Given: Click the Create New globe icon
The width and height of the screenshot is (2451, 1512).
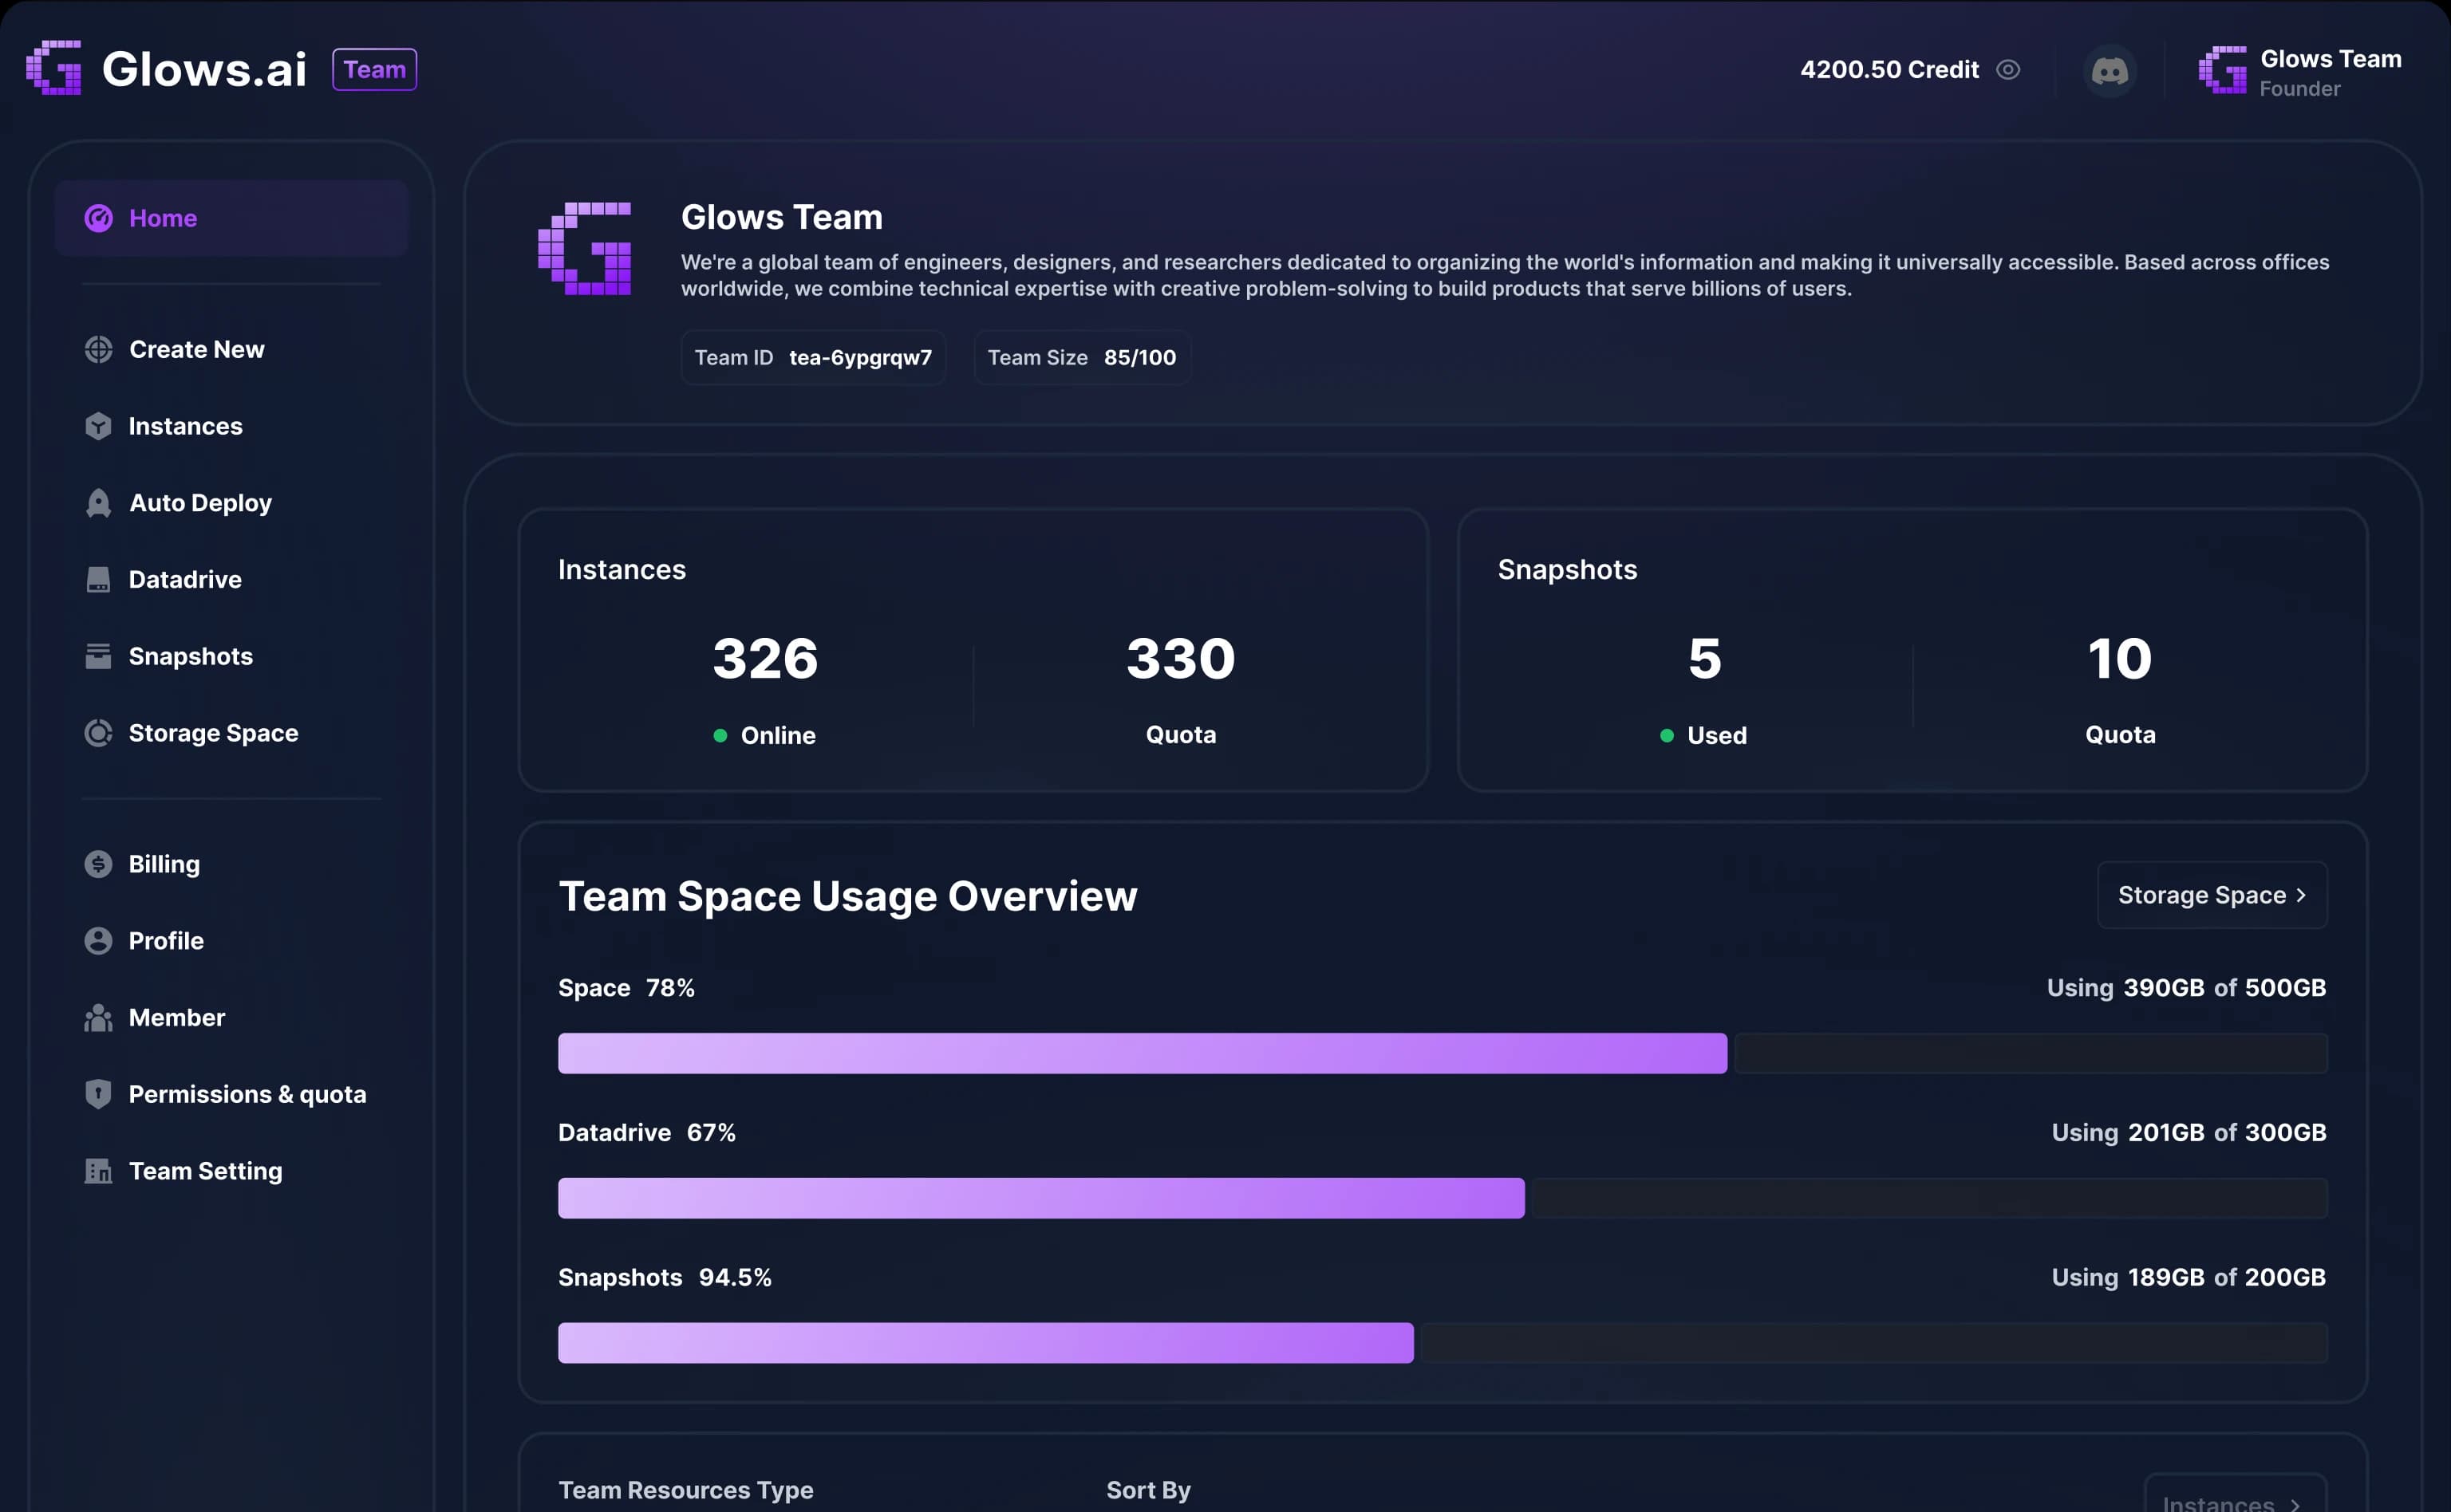Looking at the screenshot, I should [x=98, y=349].
